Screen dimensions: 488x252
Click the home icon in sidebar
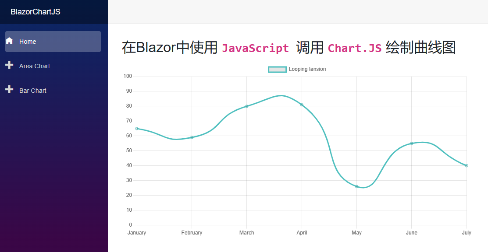click(x=9, y=41)
